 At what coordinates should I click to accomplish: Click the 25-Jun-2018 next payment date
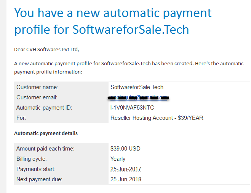126,179
